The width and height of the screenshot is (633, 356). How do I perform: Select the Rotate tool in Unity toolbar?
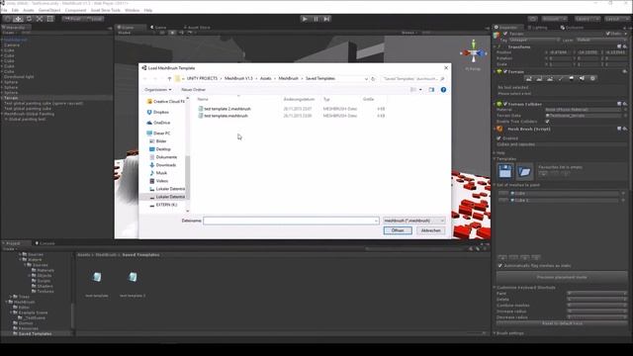[x=29, y=19]
